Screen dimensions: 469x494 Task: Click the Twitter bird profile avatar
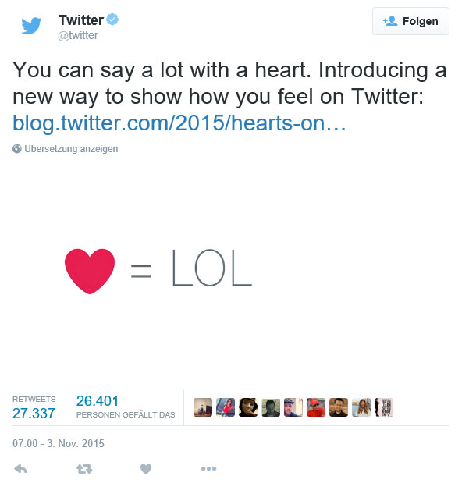[31, 26]
